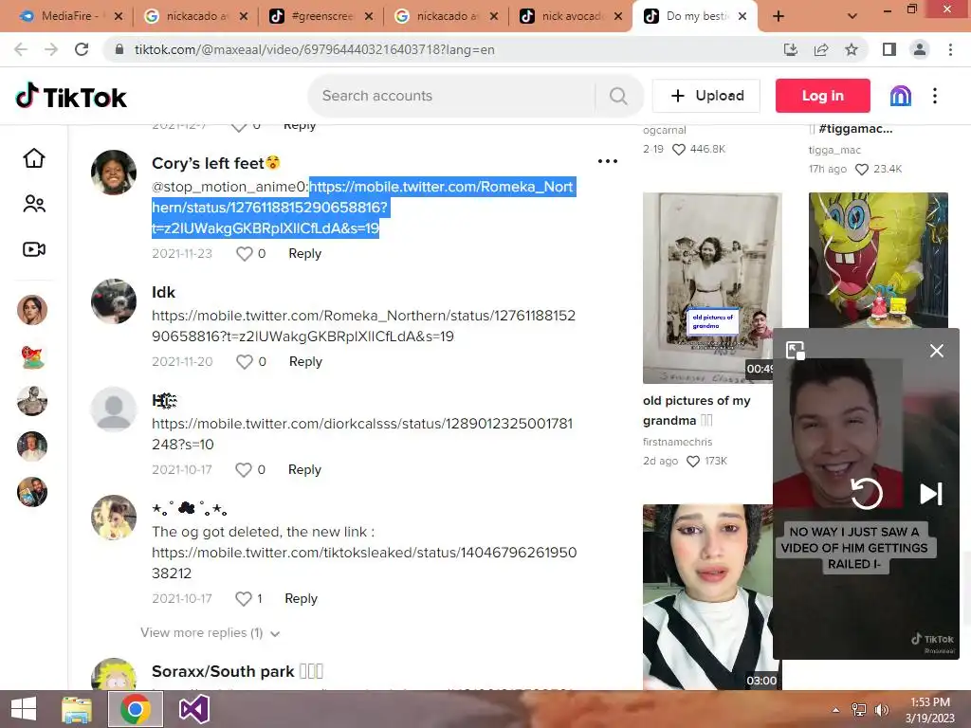The width and height of the screenshot is (971, 728).
Task: Open the Idk commenter's avatar
Action: point(114,300)
